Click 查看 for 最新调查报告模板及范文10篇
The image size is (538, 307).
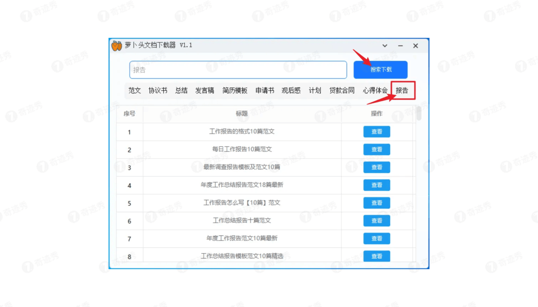point(377,167)
